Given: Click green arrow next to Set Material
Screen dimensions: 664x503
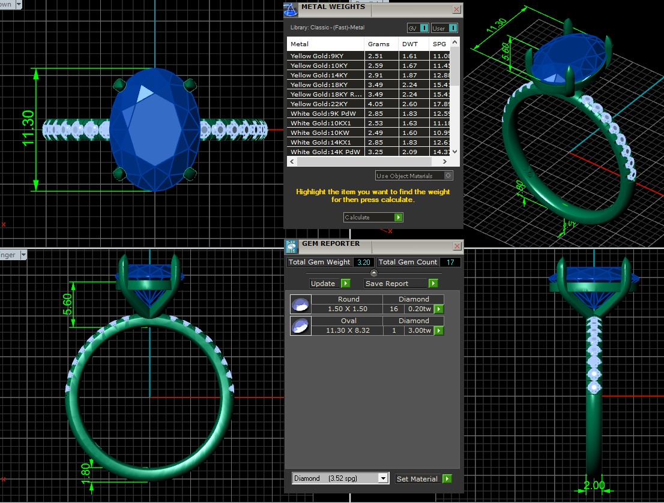Looking at the screenshot, I should [447, 478].
